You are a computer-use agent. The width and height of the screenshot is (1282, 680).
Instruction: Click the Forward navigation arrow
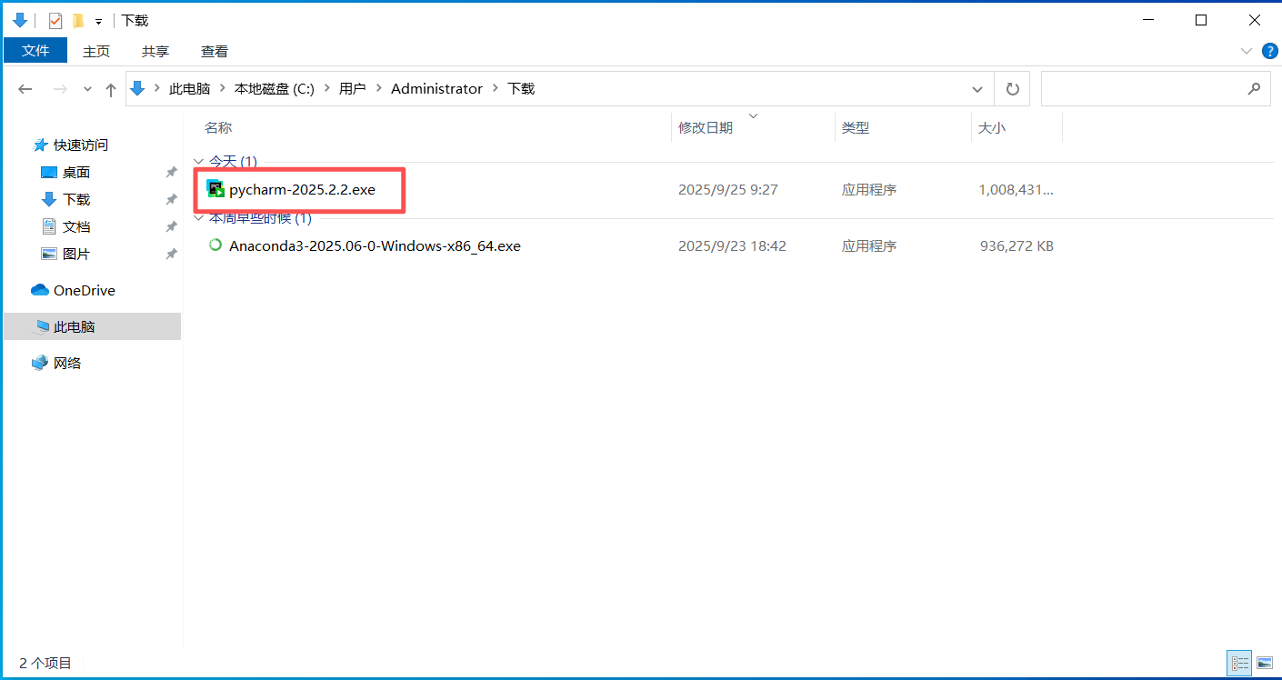[60, 89]
